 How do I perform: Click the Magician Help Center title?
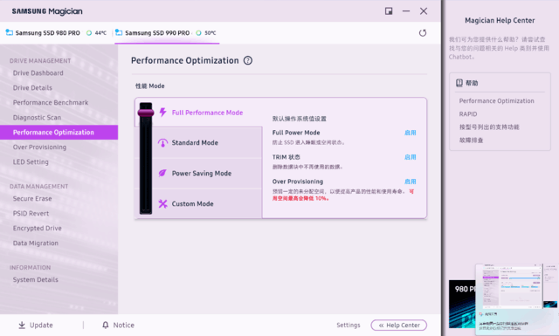[500, 21]
